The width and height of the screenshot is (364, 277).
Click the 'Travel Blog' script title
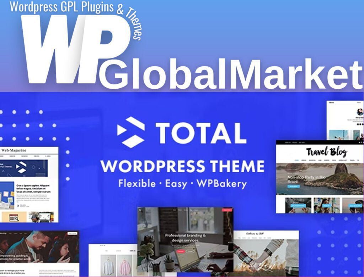pos(326,152)
